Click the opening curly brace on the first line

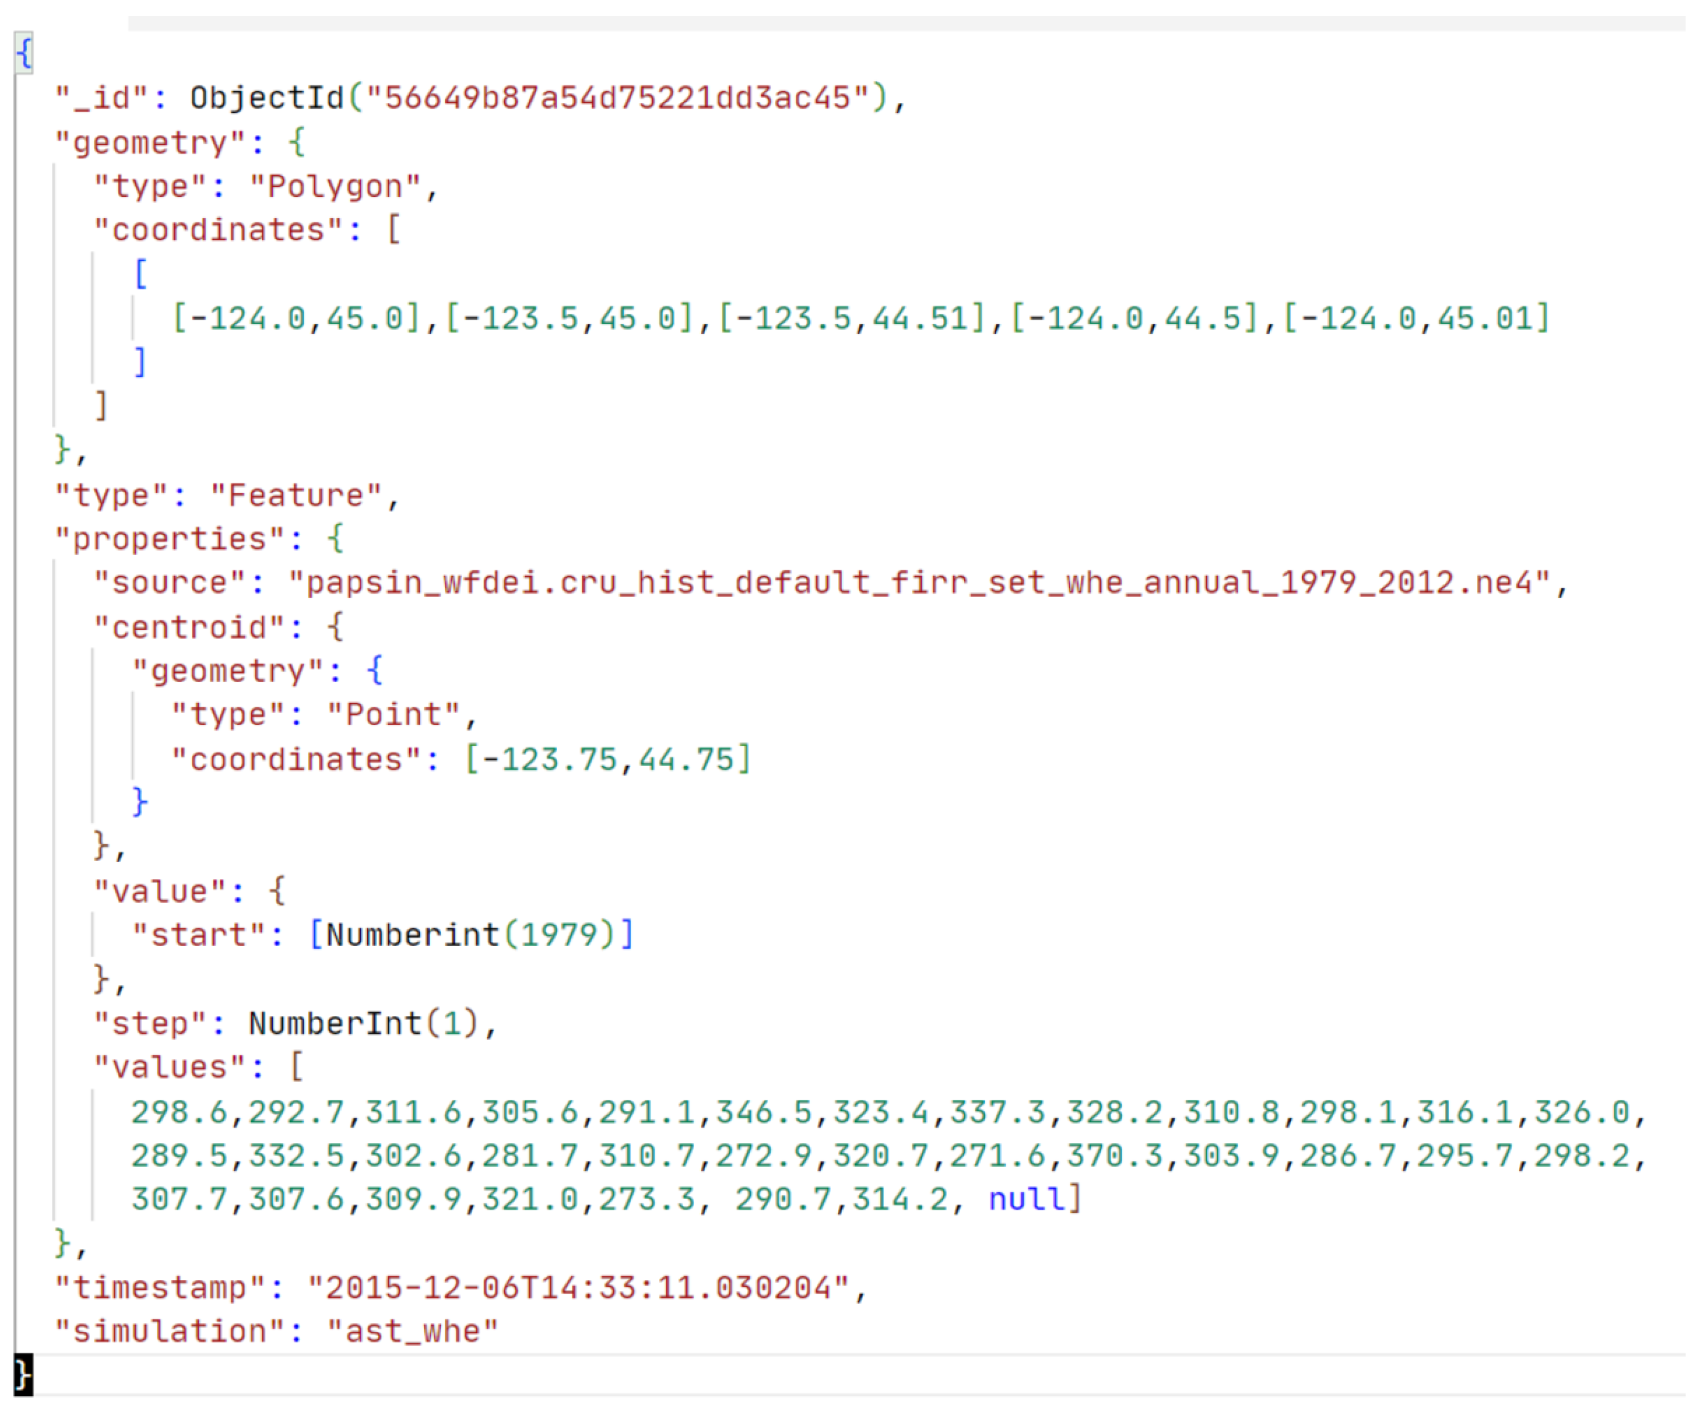click(x=24, y=54)
